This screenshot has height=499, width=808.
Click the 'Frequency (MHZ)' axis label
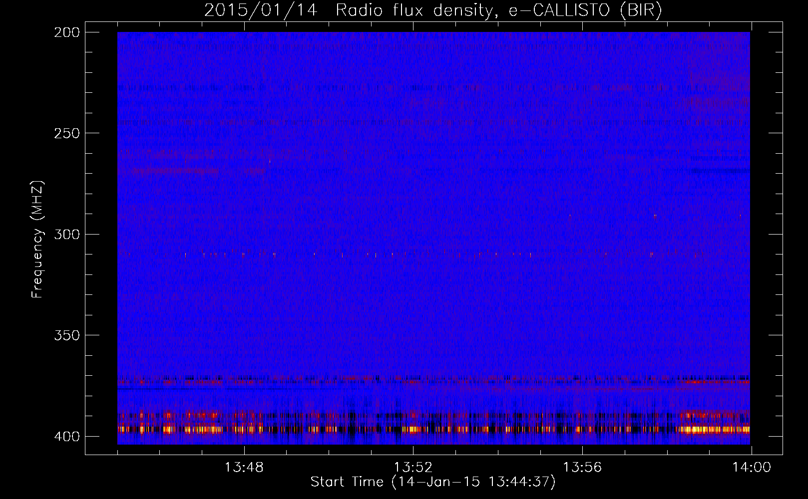[x=37, y=240]
